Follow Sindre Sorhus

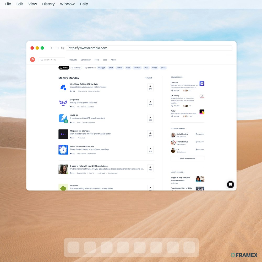click(x=200, y=142)
